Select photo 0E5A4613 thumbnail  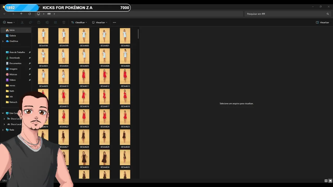[125, 76]
